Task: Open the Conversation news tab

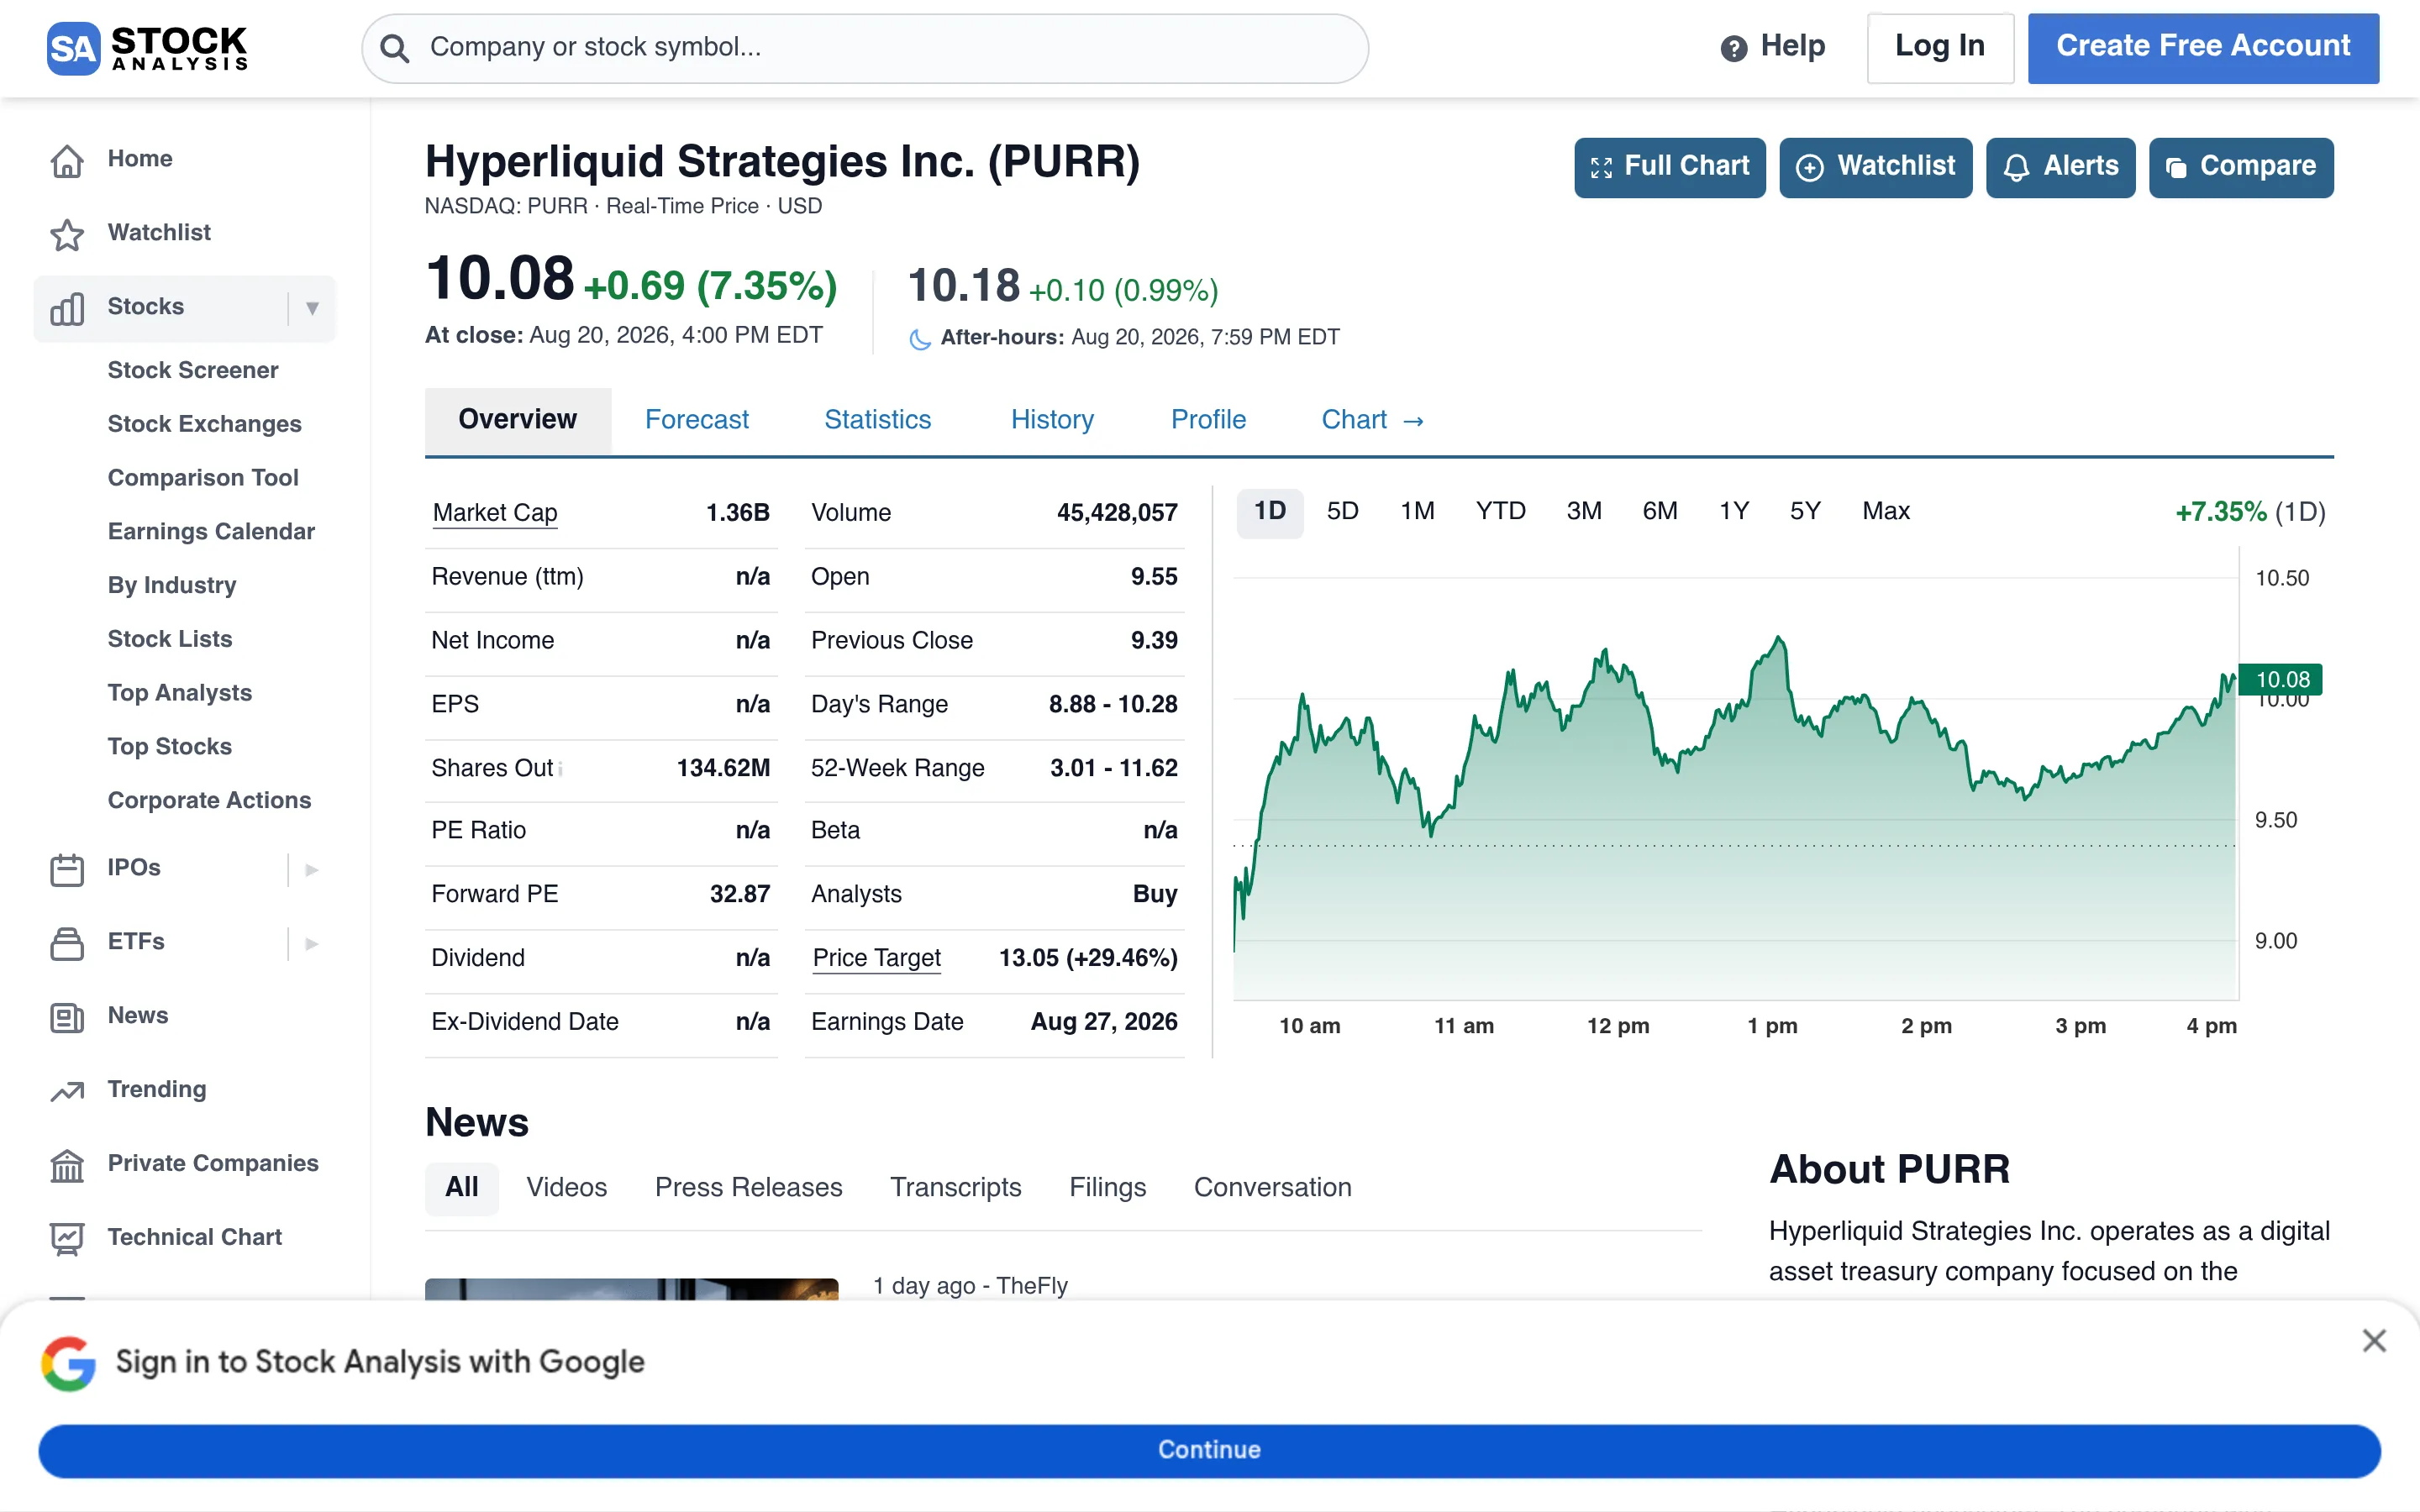Action: [x=1272, y=1189]
